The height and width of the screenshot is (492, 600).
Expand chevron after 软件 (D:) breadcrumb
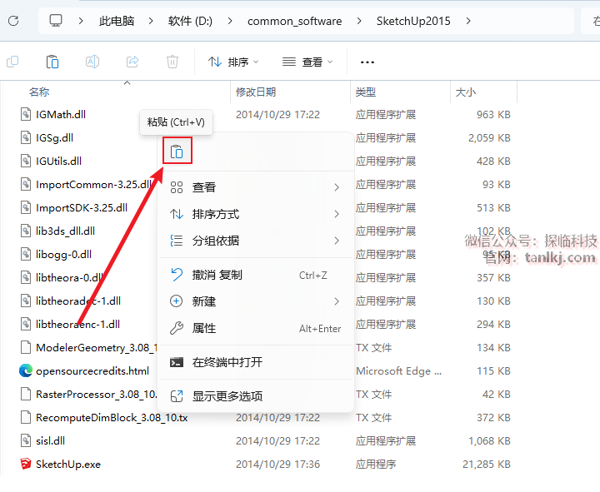[x=230, y=21]
